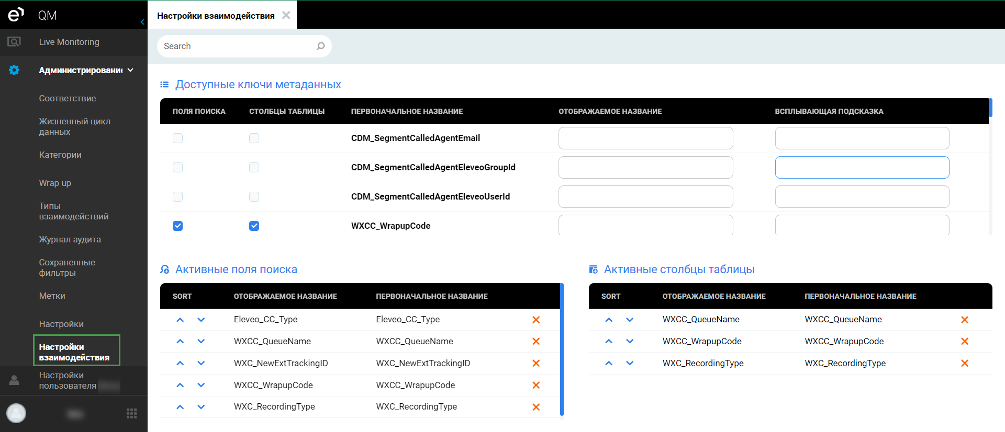Screen dimensions: 1005x432
Task: Open Настройки menu item
Action: click(61, 324)
